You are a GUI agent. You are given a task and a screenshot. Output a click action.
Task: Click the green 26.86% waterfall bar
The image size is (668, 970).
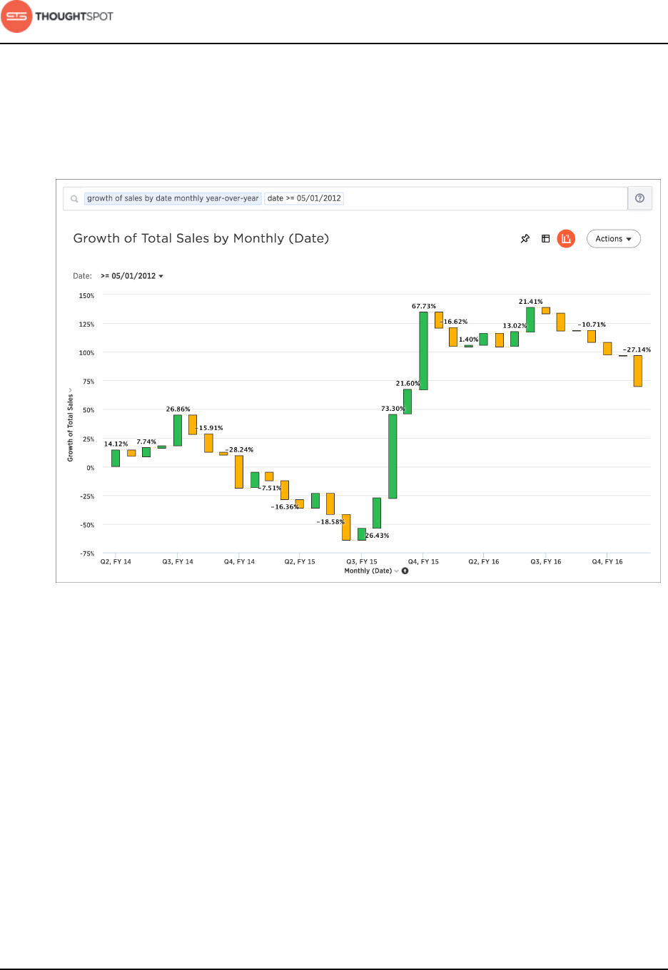[x=178, y=430]
